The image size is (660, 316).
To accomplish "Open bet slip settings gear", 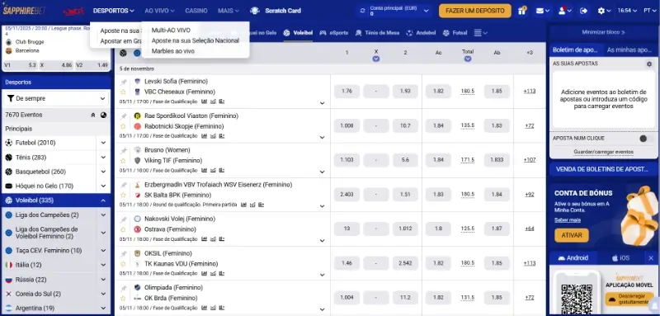I will pos(649,64).
